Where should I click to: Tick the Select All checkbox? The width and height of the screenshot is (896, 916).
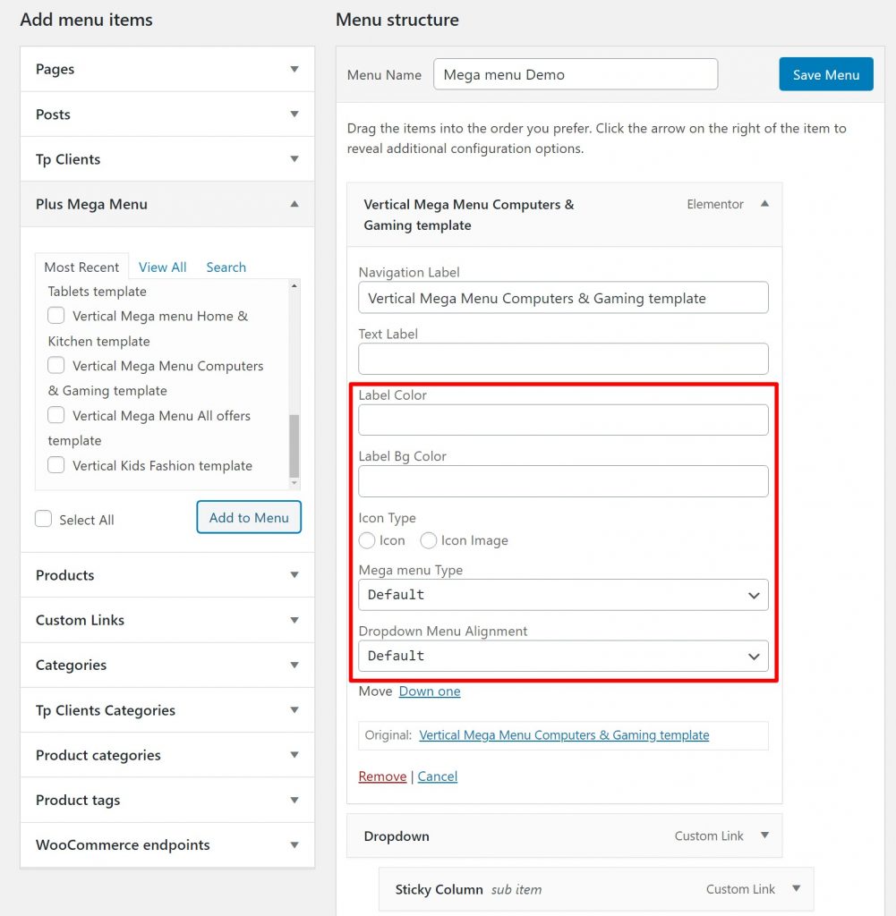[43, 519]
